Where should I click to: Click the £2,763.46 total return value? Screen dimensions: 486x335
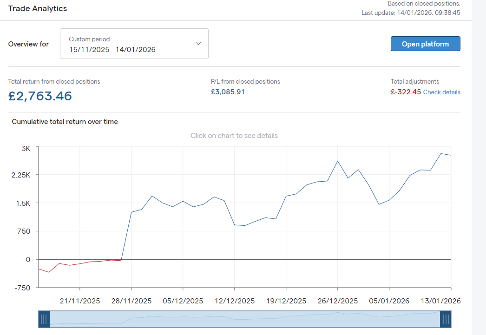[40, 96]
